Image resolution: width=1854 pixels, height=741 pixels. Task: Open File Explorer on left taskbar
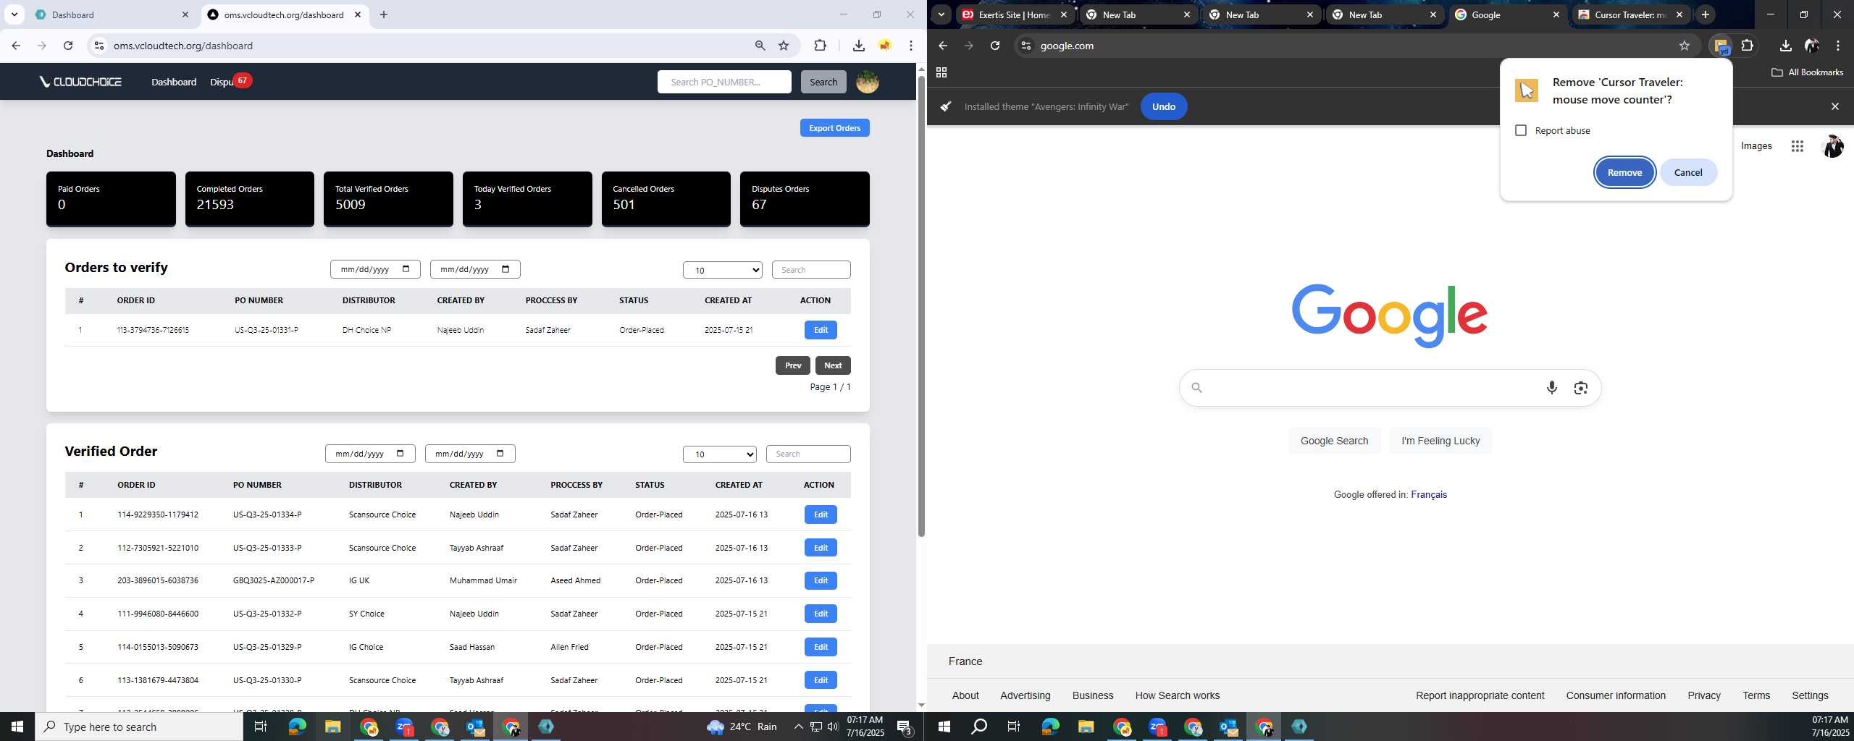point(332,727)
